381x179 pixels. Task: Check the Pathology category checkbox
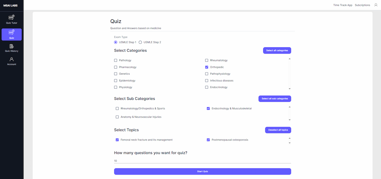(116, 60)
